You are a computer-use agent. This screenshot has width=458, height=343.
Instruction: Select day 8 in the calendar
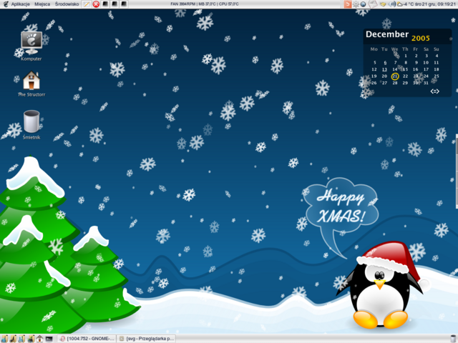click(406, 62)
